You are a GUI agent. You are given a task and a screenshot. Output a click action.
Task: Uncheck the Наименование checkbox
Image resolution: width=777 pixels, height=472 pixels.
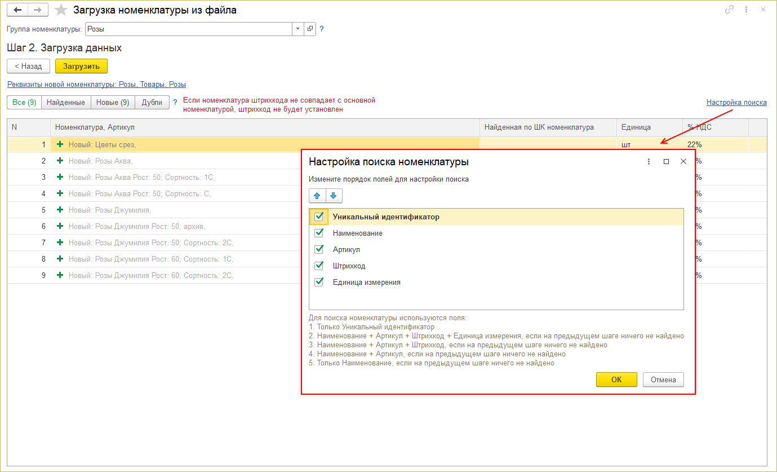[x=319, y=233]
